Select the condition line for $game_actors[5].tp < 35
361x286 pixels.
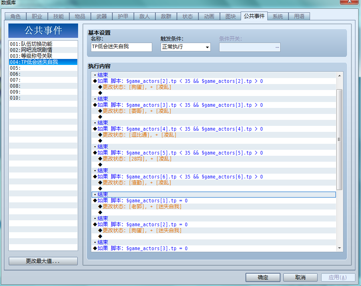[x=214, y=153]
